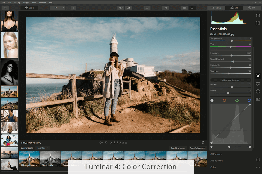
Task: Expand the Essentials looks category dropdown
Action: coord(43,148)
